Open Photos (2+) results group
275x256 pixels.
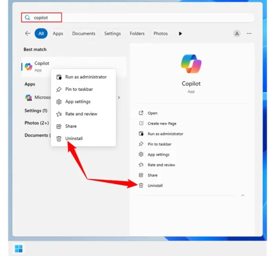coord(37,123)
